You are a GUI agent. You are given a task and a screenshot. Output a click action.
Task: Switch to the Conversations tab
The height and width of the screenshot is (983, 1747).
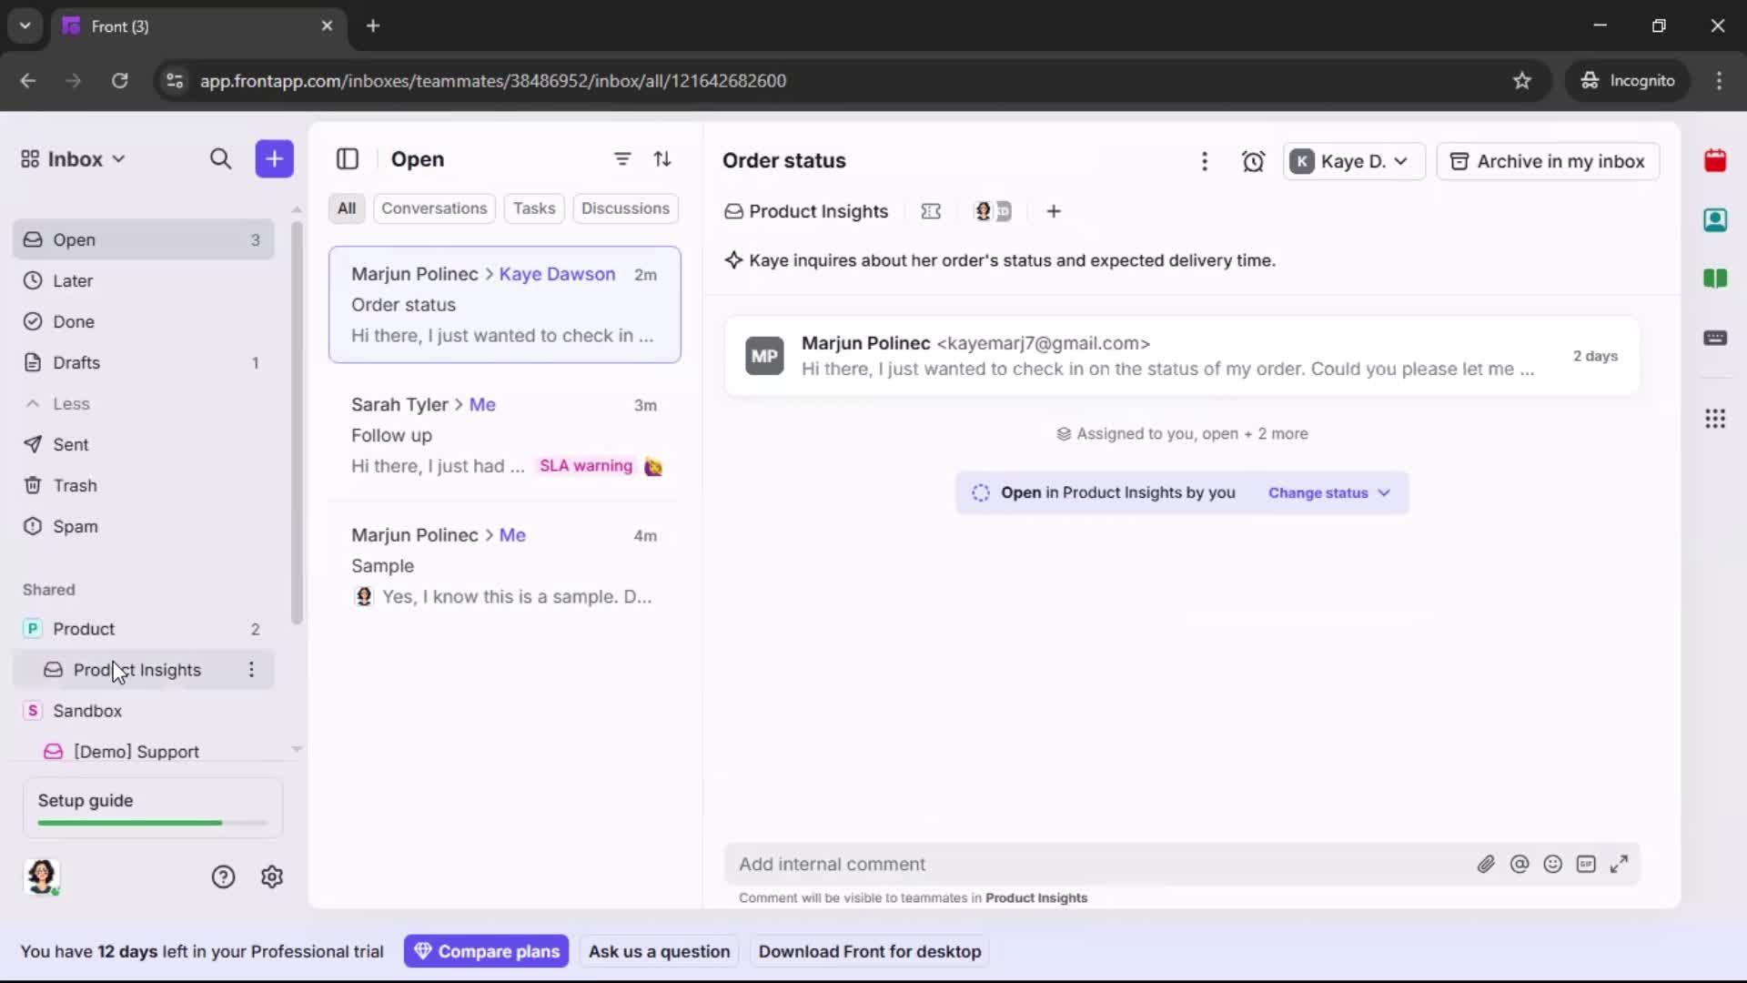point(434,208)
